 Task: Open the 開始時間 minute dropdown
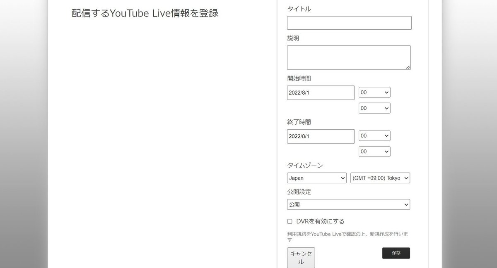[x=374, y=108]
